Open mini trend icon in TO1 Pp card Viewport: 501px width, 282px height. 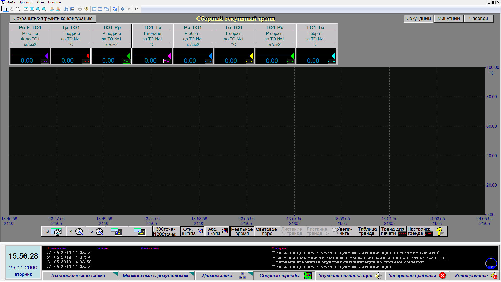127,62
